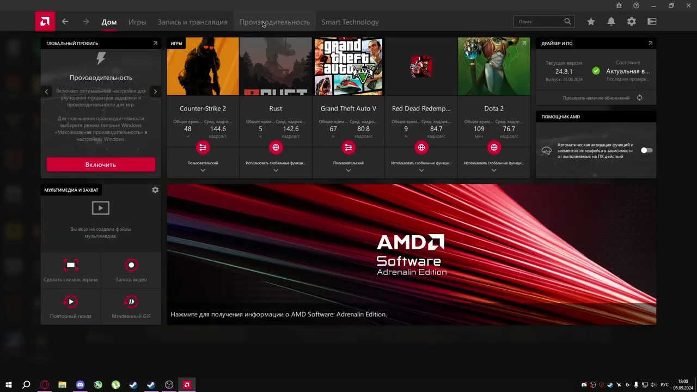Expand Counter-Strike 2 profile dropdown chevron
The height and width of the screenshot is (392, 697).
pyautogui.click(x=203, y=170)
